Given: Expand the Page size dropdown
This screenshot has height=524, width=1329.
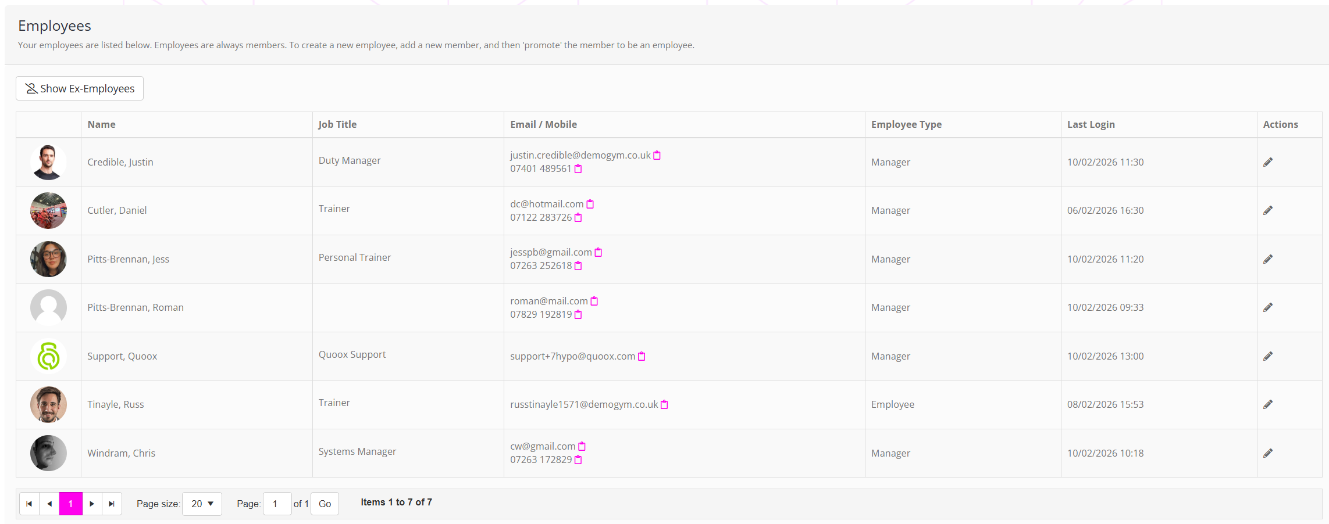Looking at the screenshot, I should coord(202,504).
